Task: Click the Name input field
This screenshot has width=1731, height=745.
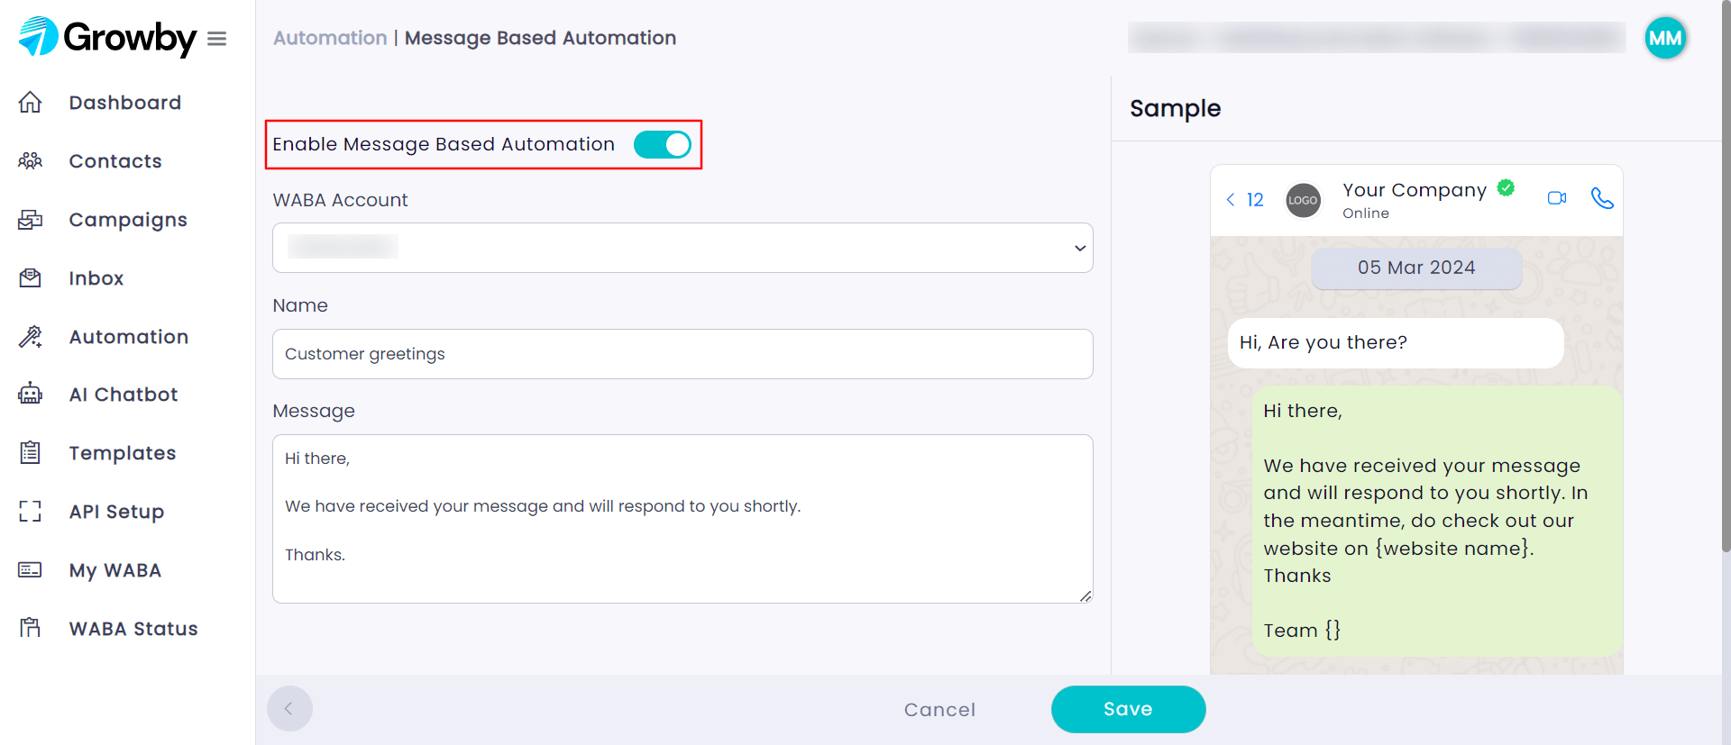Action: coord(682,354)
